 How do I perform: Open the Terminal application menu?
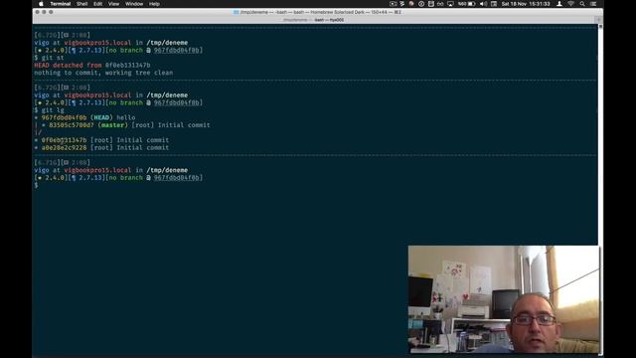pyautogui.click(x=61, y=4)
